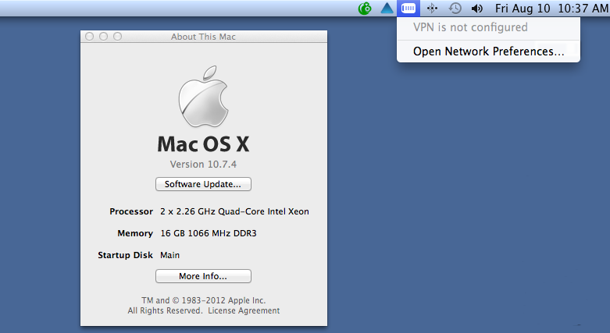
Task: Click the date and time clock
Action: 551,8
